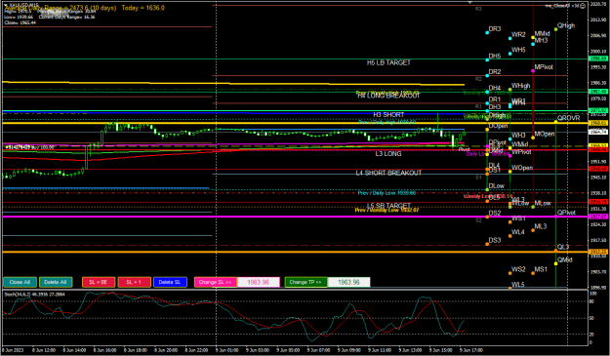This screenshot has width=610, height=356.
Task: Click the Average Daily Range header text
Action: (84, 8)
